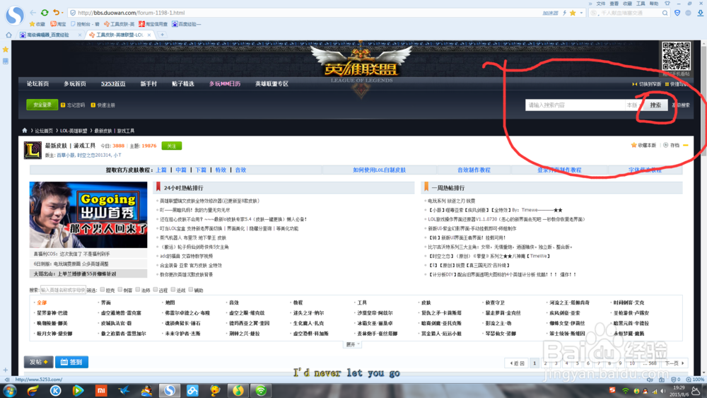Open the 淘宝 bookmark
This screenshot has height=398, width=707.
click(58, 24)
